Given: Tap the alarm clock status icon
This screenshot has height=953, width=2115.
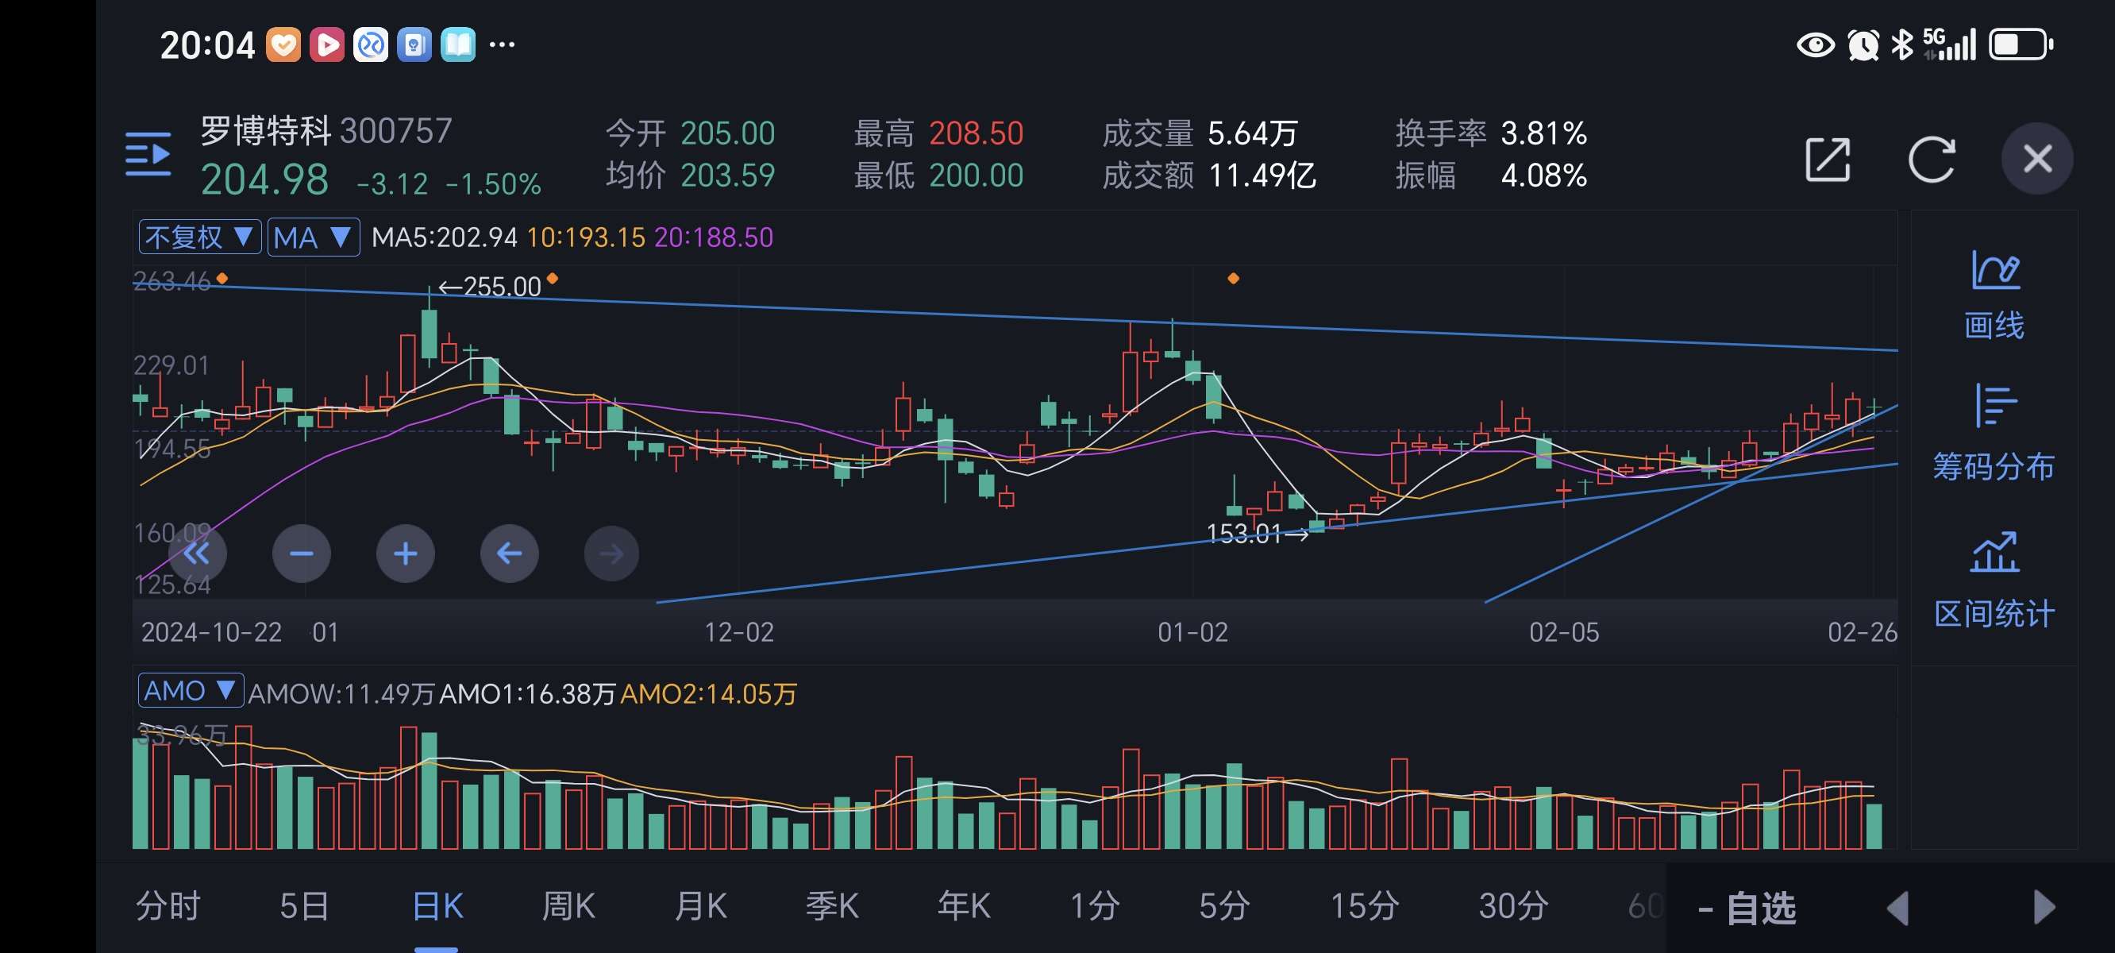Looking at the screenshot, I should click(x=1863, y=44).
